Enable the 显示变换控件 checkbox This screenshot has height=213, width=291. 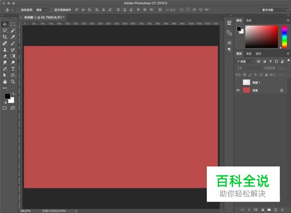tap(51, 9)
